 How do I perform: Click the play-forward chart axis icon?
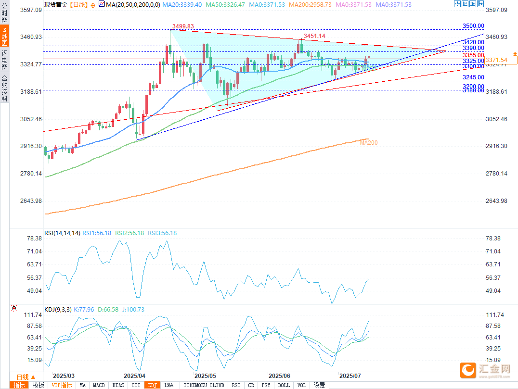pyautogui.click(x=473, y=4)
